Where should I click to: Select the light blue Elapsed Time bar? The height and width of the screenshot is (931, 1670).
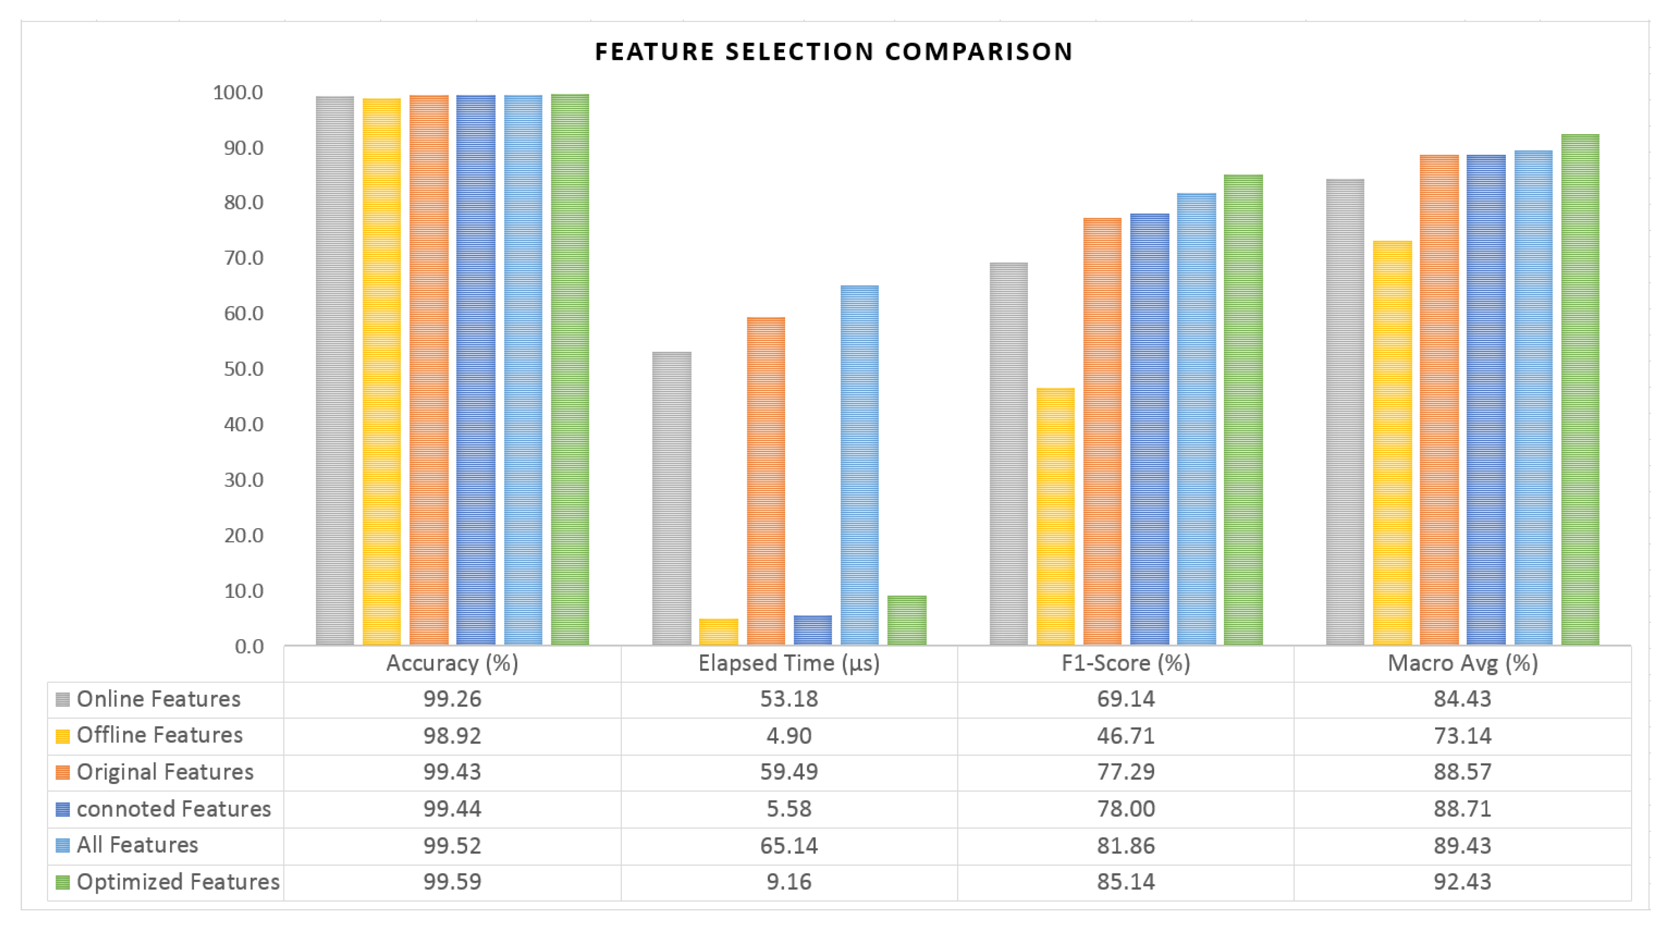(x=860, y=465)
